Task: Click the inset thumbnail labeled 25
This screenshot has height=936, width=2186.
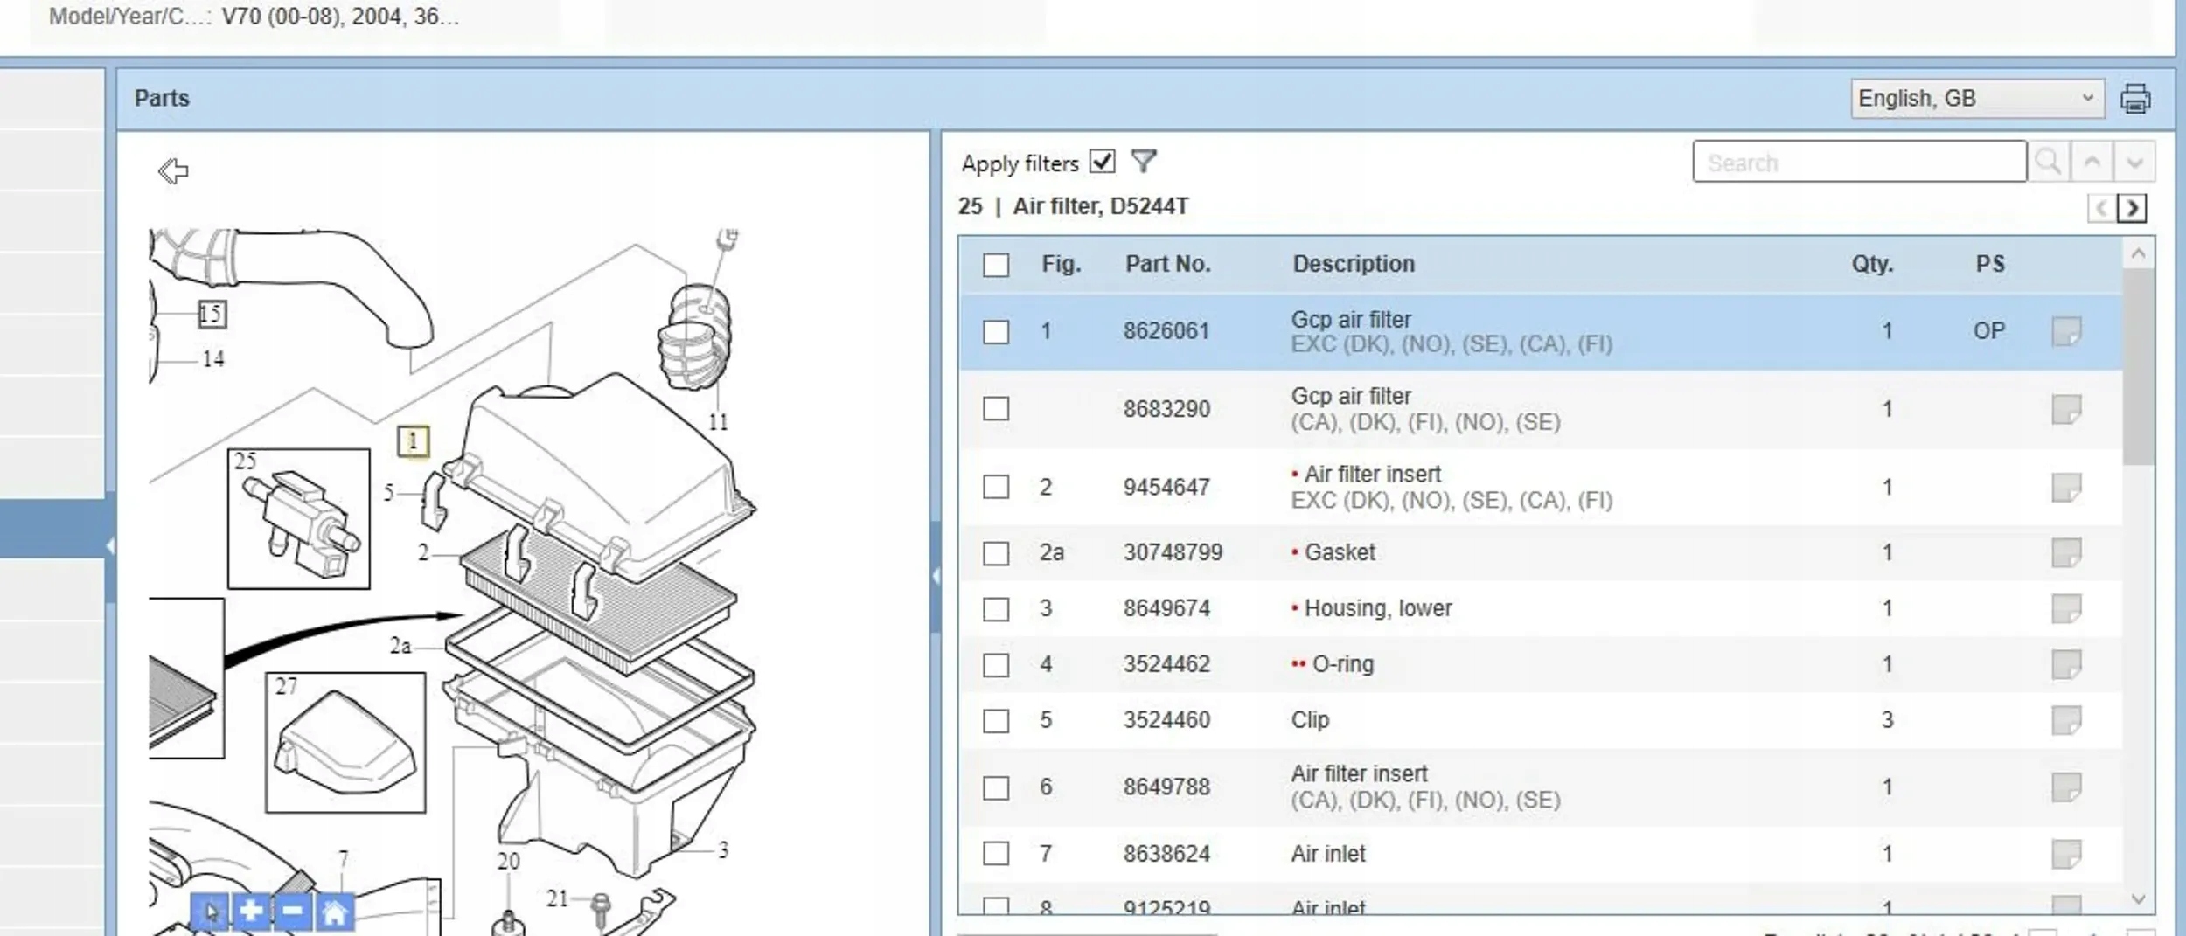Action: (299, 519)
